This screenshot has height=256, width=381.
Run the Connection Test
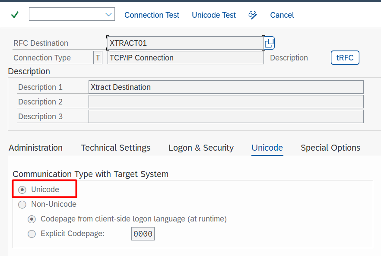152,15
